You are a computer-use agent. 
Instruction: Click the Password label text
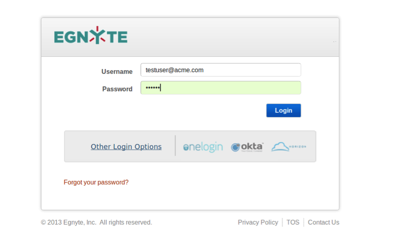pos(117,89)
